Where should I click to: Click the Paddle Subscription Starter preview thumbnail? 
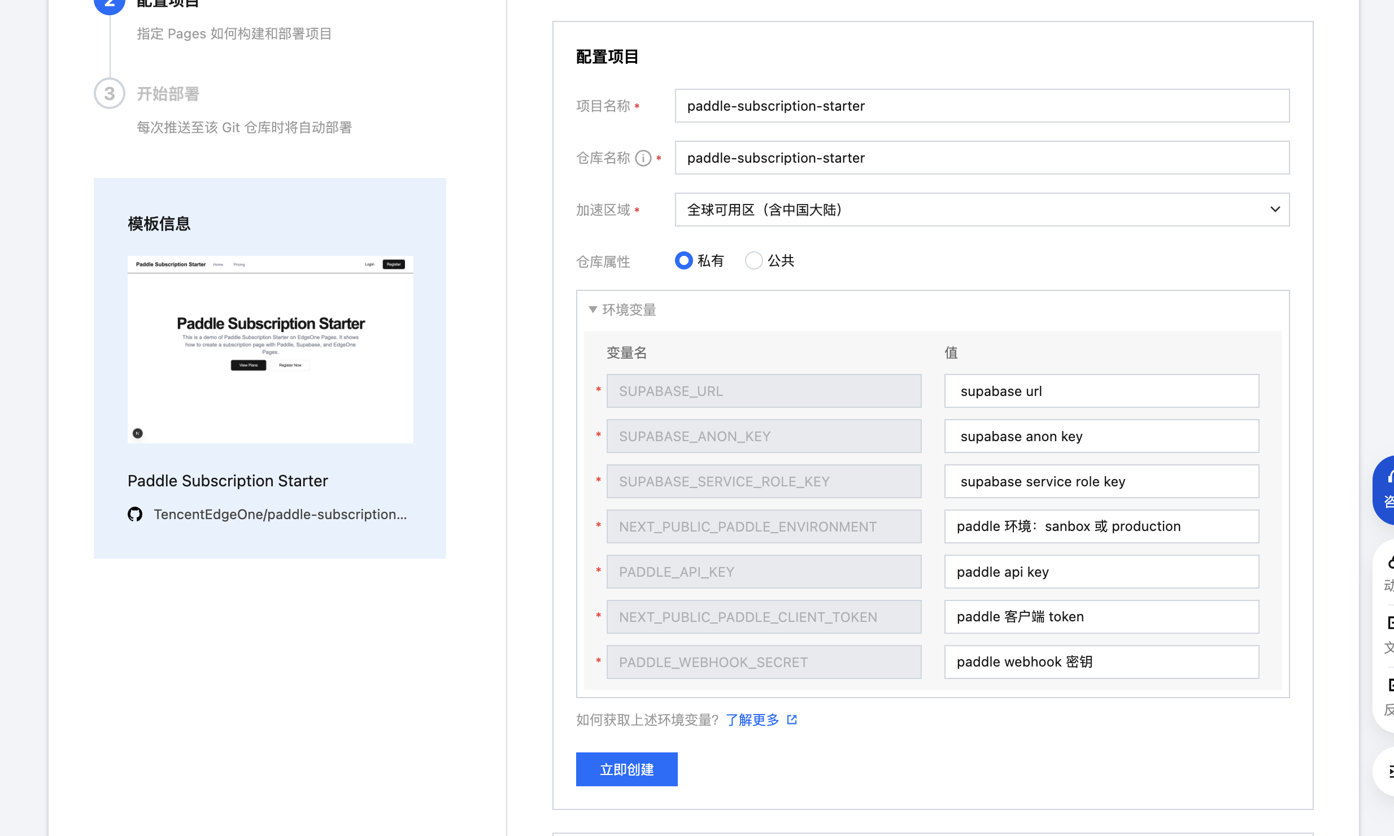[x=270, y=349]
